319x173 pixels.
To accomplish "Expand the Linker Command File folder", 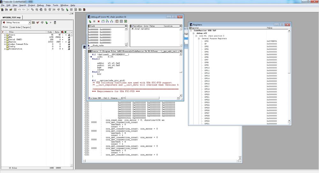I will click(x=5, y=44).
